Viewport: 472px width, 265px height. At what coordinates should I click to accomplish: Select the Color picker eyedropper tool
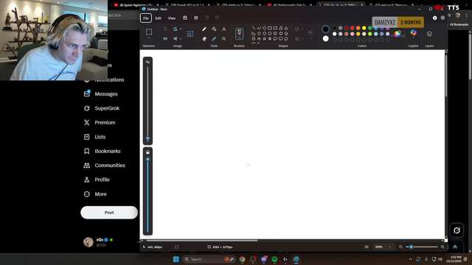tap(214, 39)
